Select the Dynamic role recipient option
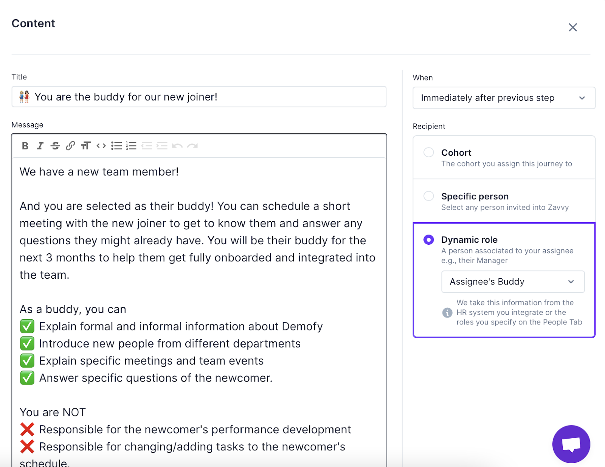This screenshot has height=467, width=605. 429,239
